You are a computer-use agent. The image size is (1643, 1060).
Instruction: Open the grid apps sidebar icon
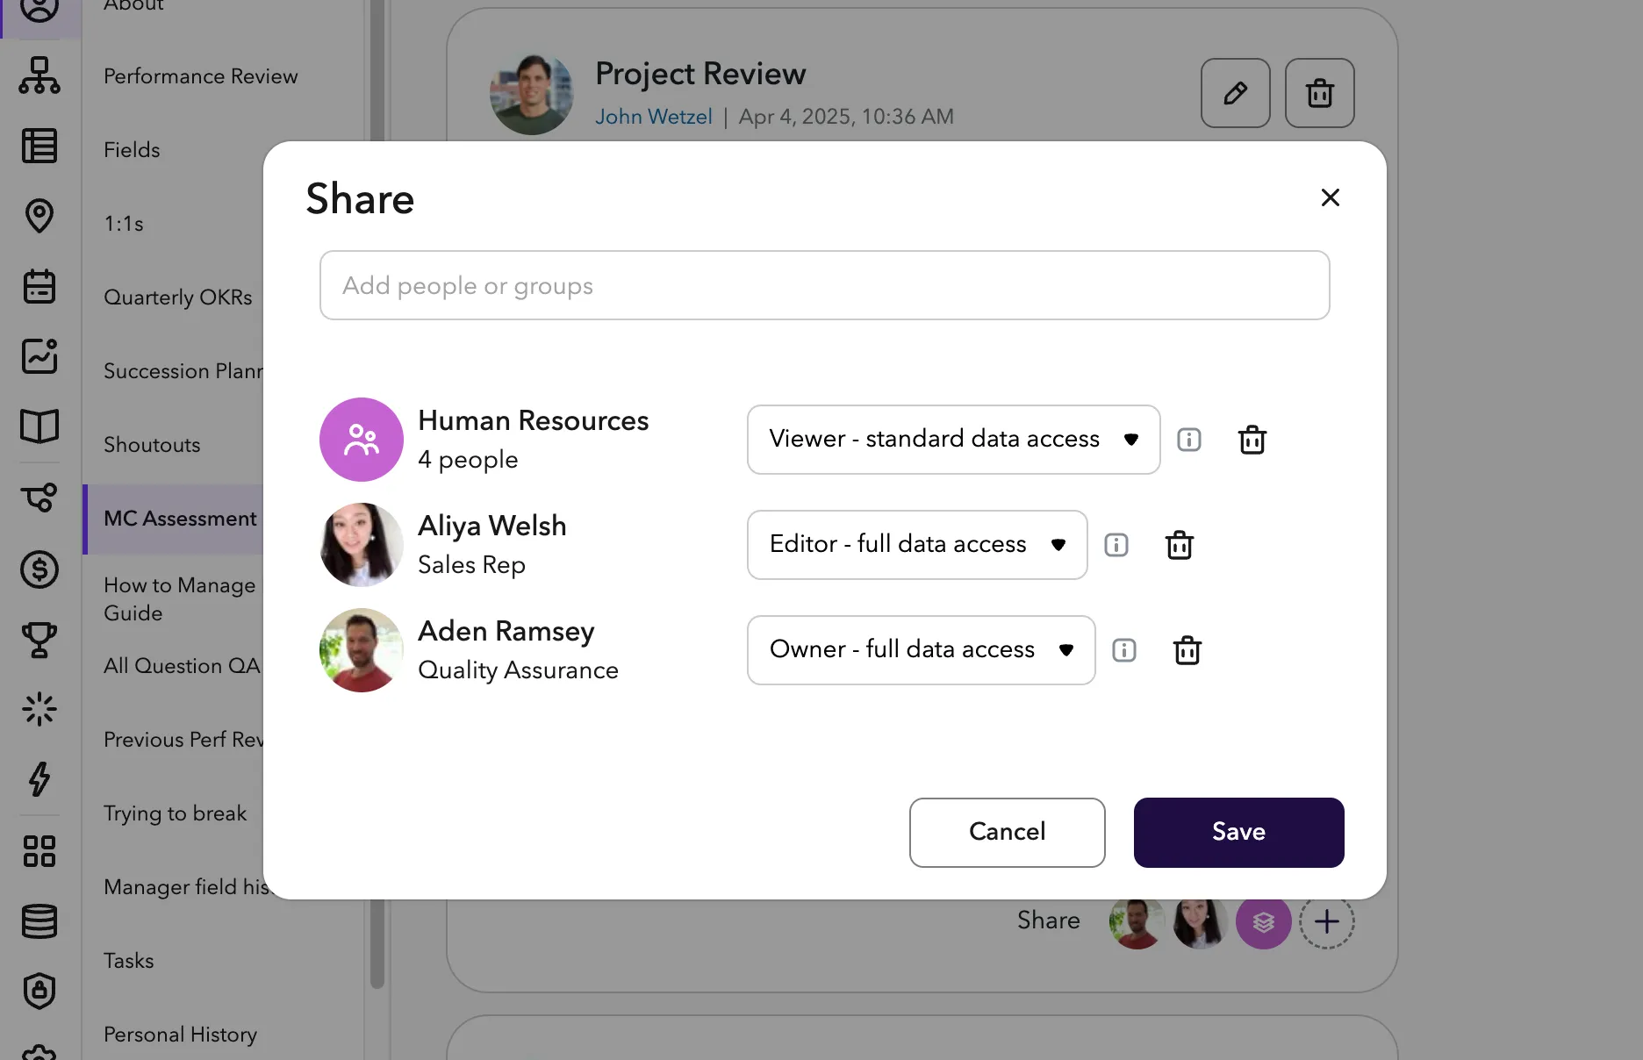39,851
